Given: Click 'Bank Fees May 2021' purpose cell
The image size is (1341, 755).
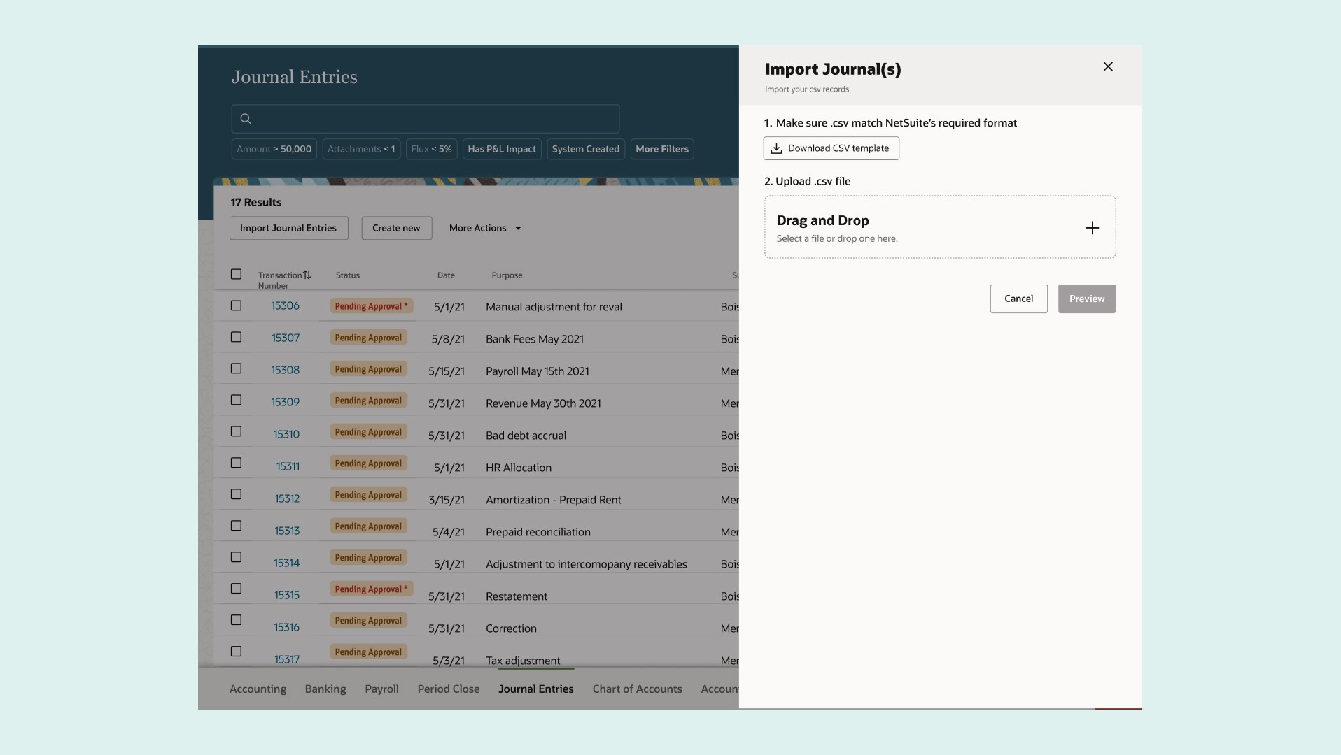Looking at the screenshot, I should click(535, 339).
